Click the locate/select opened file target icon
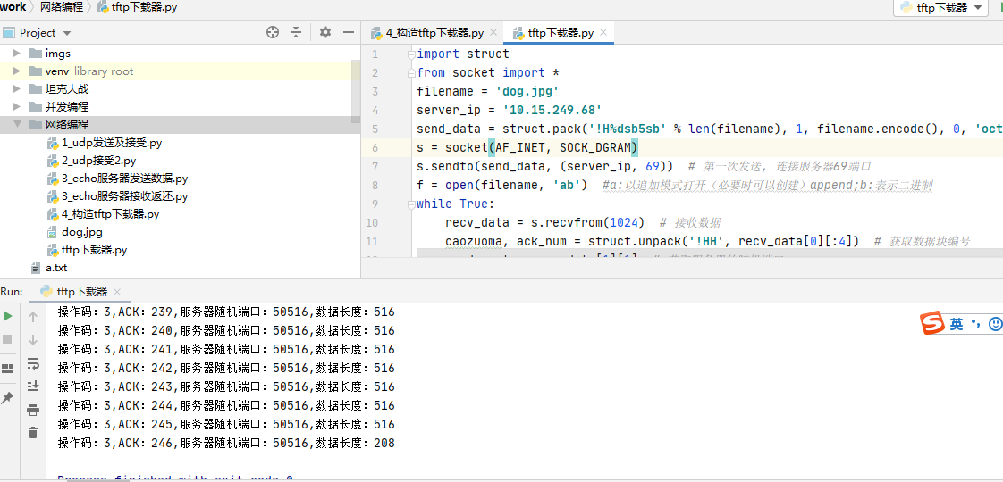The width and height of the screenshot is (1003, 482). tap(273, 32)
